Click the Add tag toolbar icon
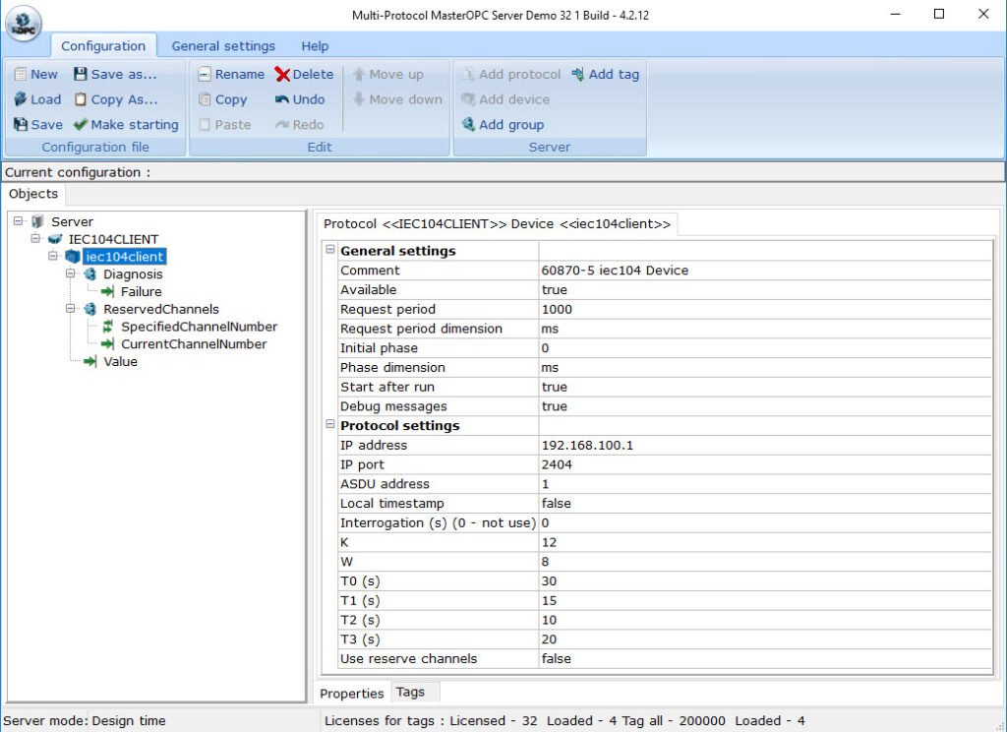 [606, 74]
